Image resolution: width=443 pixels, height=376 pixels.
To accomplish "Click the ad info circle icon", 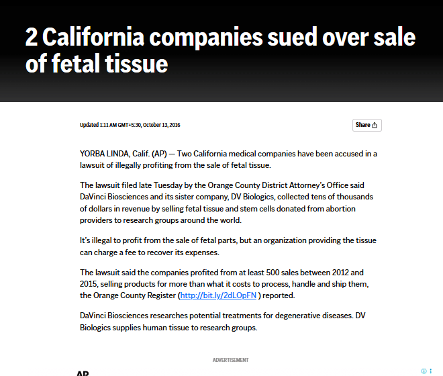I will [x=424, y=371].
